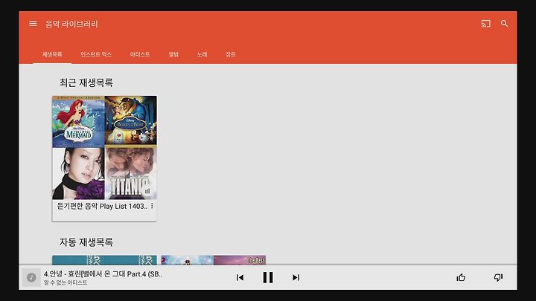
Task: Open the Little Mermaid playlist cover collage
Action: 105,147
